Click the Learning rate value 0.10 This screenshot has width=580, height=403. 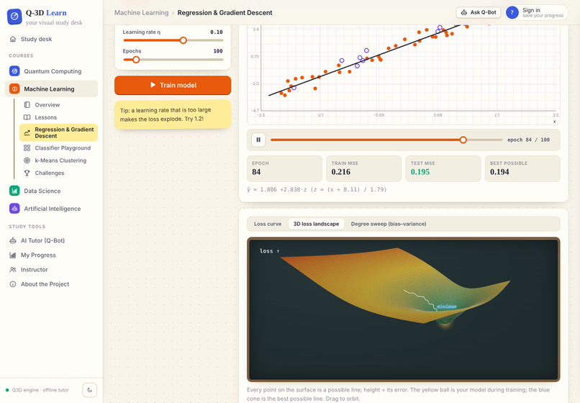(x=217, y=32)
